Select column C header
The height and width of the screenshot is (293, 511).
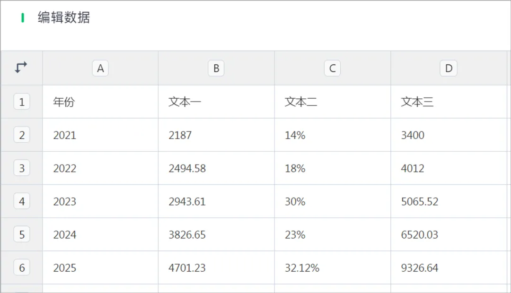(x=332, y=69)
